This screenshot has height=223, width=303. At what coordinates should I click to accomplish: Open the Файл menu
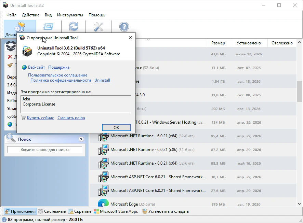11,15
